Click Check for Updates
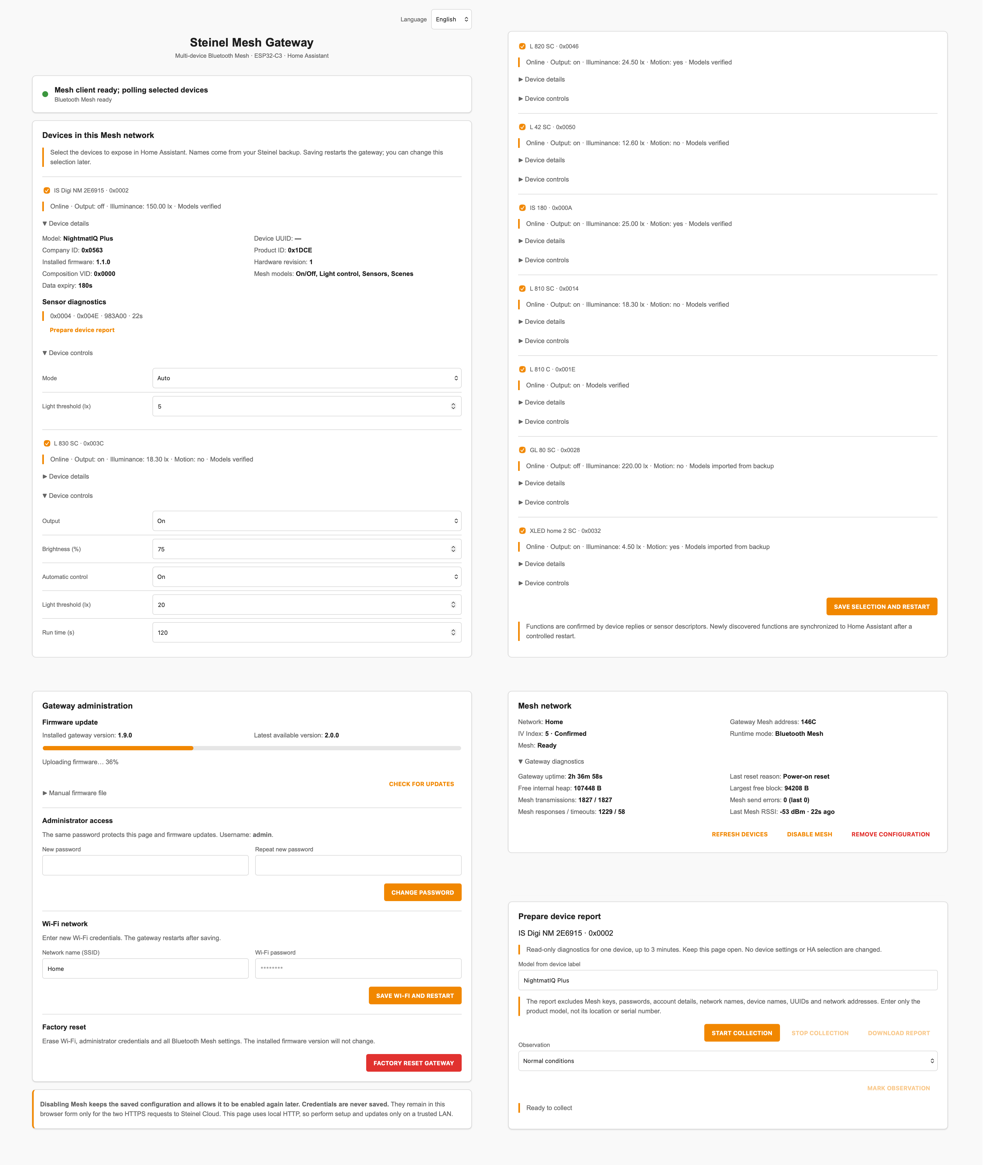 point(421,784)
